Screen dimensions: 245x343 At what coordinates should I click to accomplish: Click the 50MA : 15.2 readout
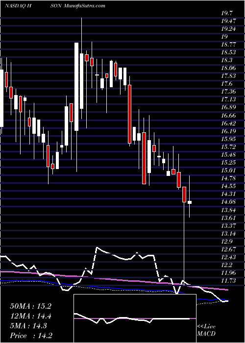click(x=30, y=306)
